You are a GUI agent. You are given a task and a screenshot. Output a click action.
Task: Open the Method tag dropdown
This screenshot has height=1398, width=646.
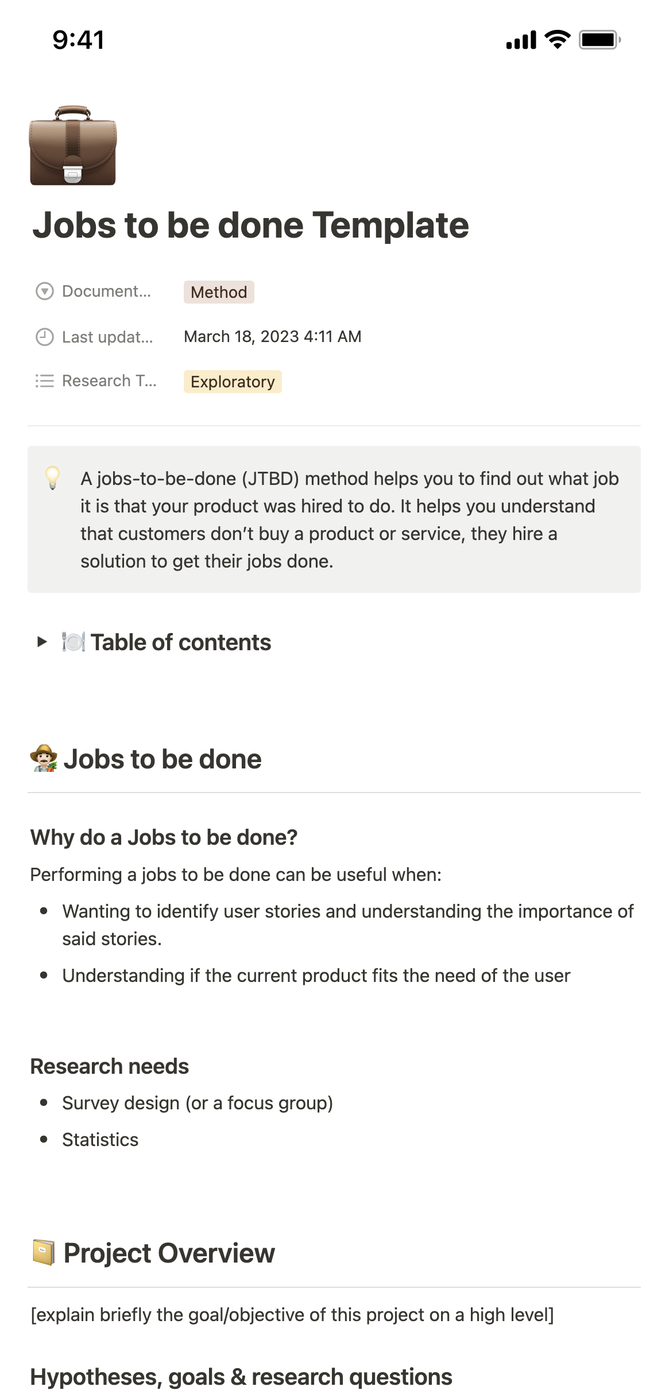coord(219,292)
